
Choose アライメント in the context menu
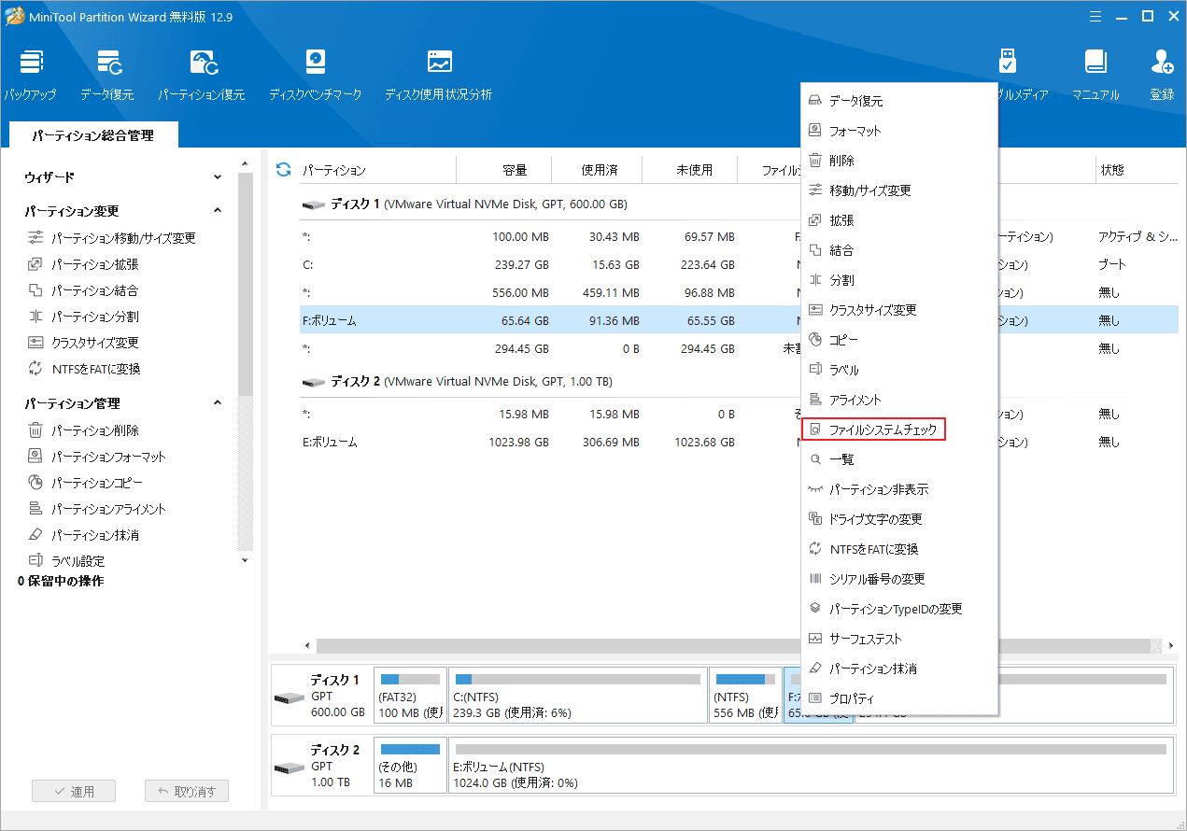point(899,400)
